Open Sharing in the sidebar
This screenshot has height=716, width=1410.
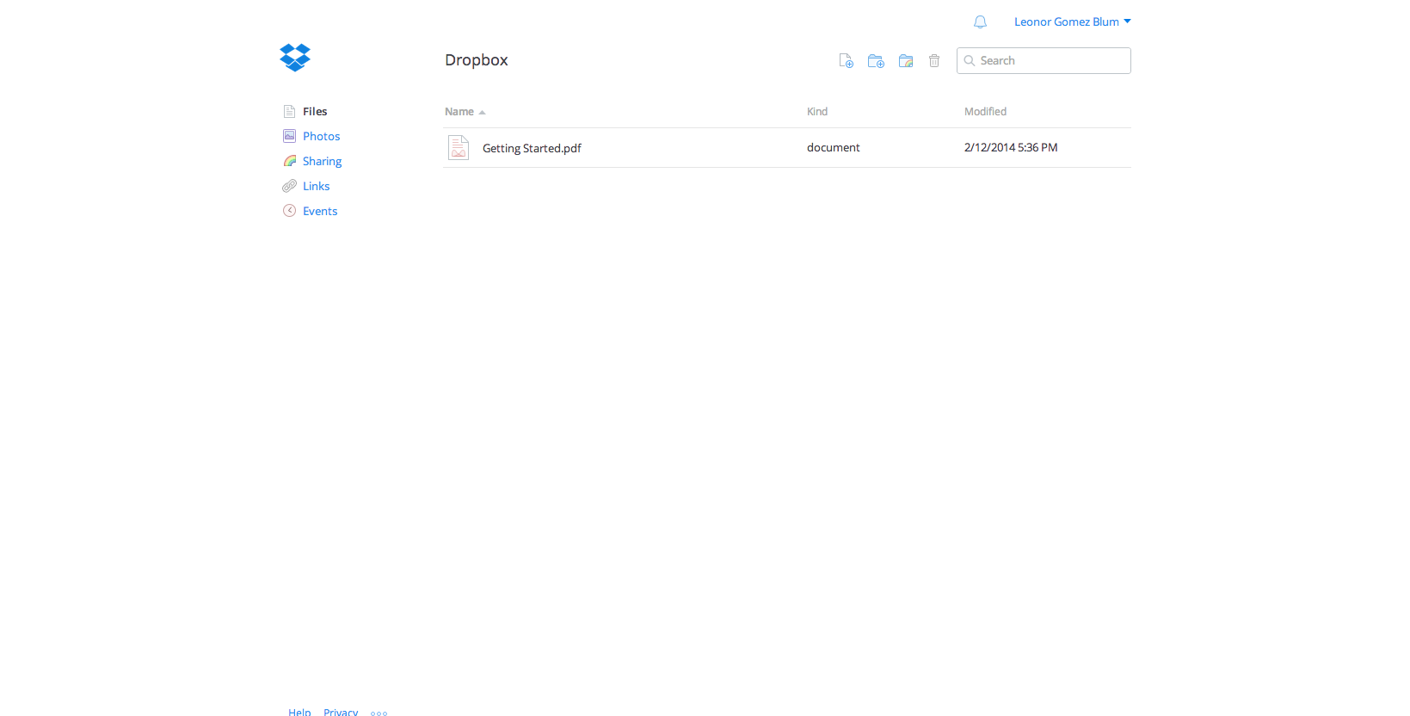(x=322, y=162)
